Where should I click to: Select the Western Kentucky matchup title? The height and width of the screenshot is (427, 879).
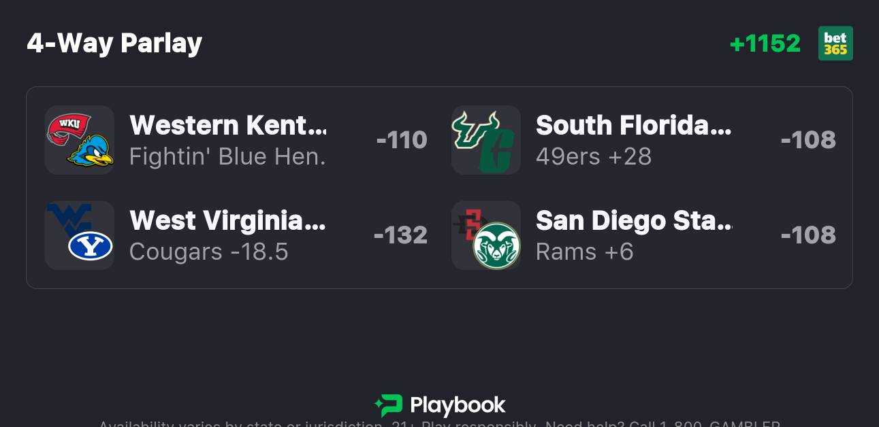228,125
